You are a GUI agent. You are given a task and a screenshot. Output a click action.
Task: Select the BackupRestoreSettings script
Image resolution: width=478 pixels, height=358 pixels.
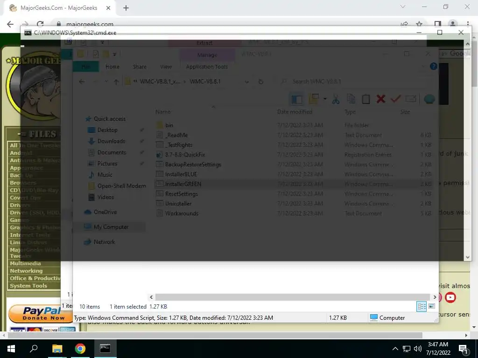(193, 165)
